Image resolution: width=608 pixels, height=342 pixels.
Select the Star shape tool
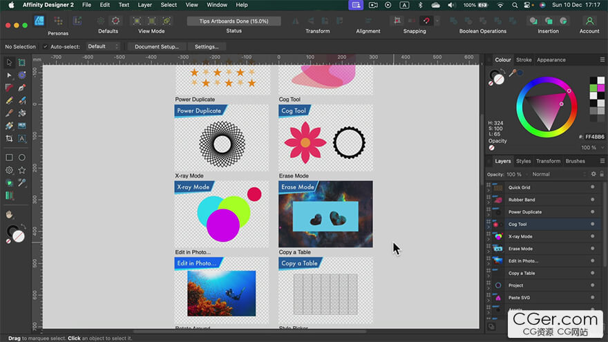coord(22,170)
